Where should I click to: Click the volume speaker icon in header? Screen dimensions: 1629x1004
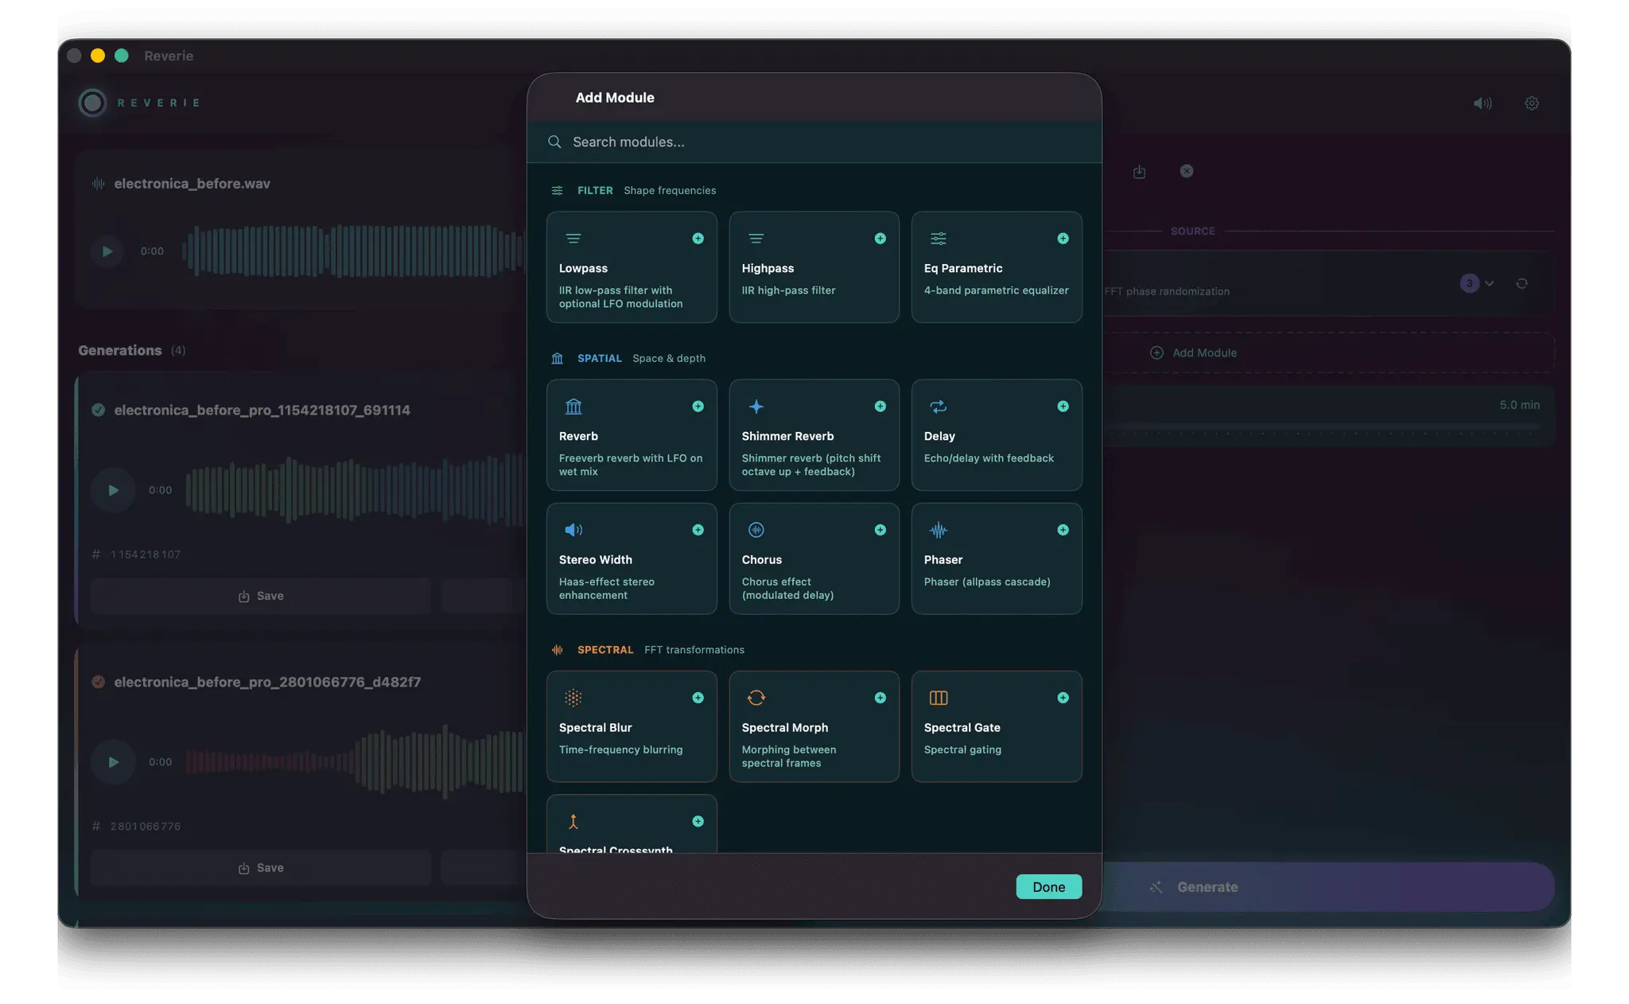point(1482,103)
